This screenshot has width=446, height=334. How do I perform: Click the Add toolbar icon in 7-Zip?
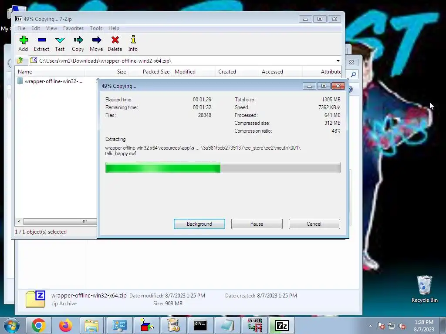click(x=24, y=40)
